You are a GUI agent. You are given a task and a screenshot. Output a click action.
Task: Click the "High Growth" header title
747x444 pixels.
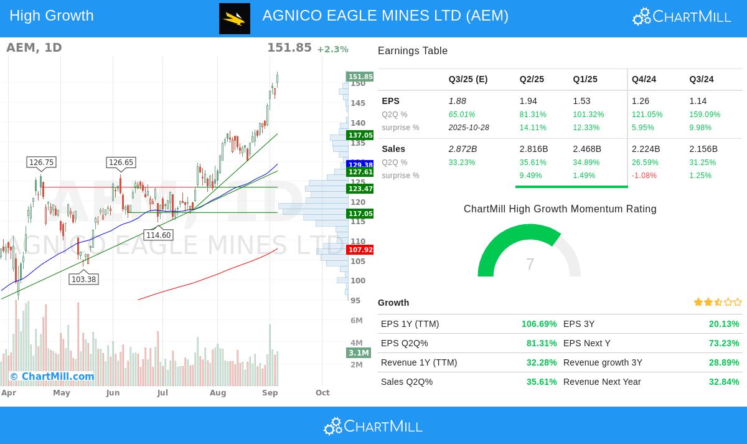[x=52, y=16]
